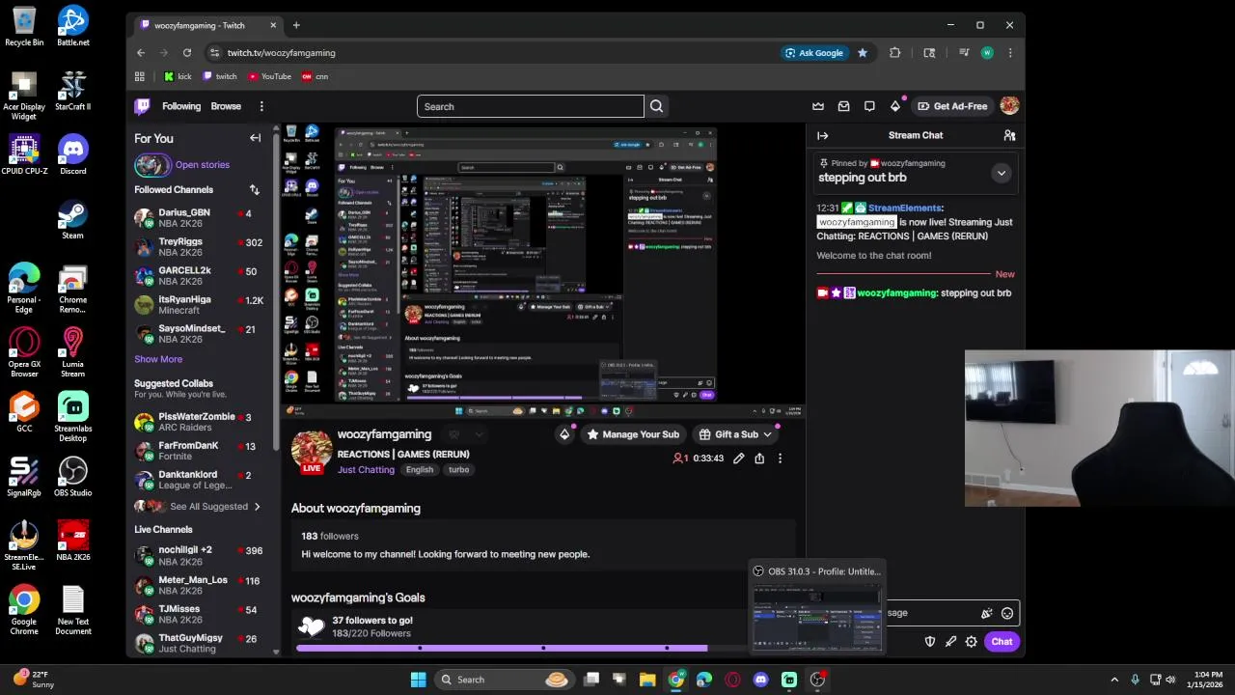Click the search magnifier button on Twitch

pos(657,106)
